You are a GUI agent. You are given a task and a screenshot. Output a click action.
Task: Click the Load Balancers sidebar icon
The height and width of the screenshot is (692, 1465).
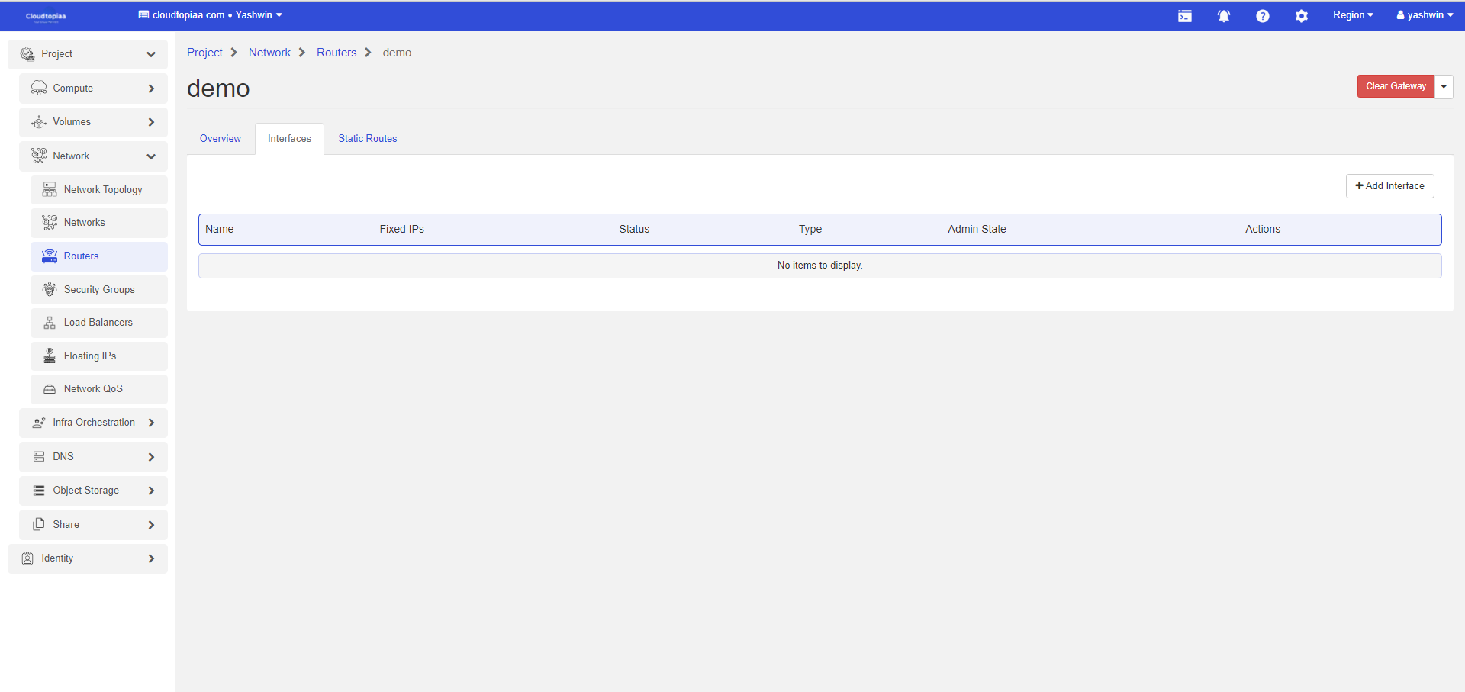[x=50, y=323]
